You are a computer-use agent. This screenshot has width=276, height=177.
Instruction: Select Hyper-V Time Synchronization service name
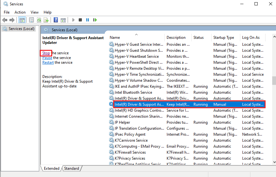[139, 74]
